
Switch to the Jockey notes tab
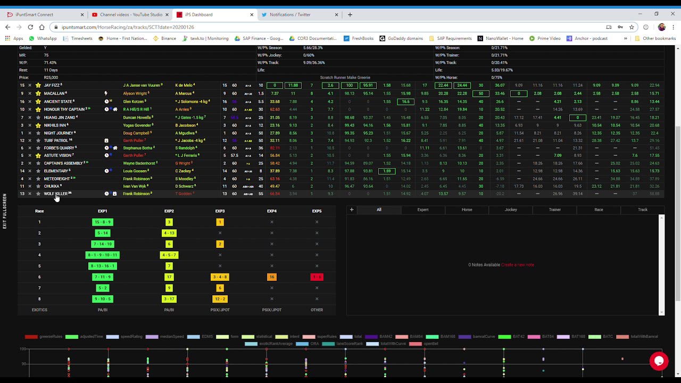tap(511, 210)
